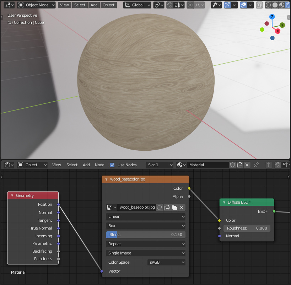Open the Node menu in shader editor
291x285 pixels.
click(99, 165)
